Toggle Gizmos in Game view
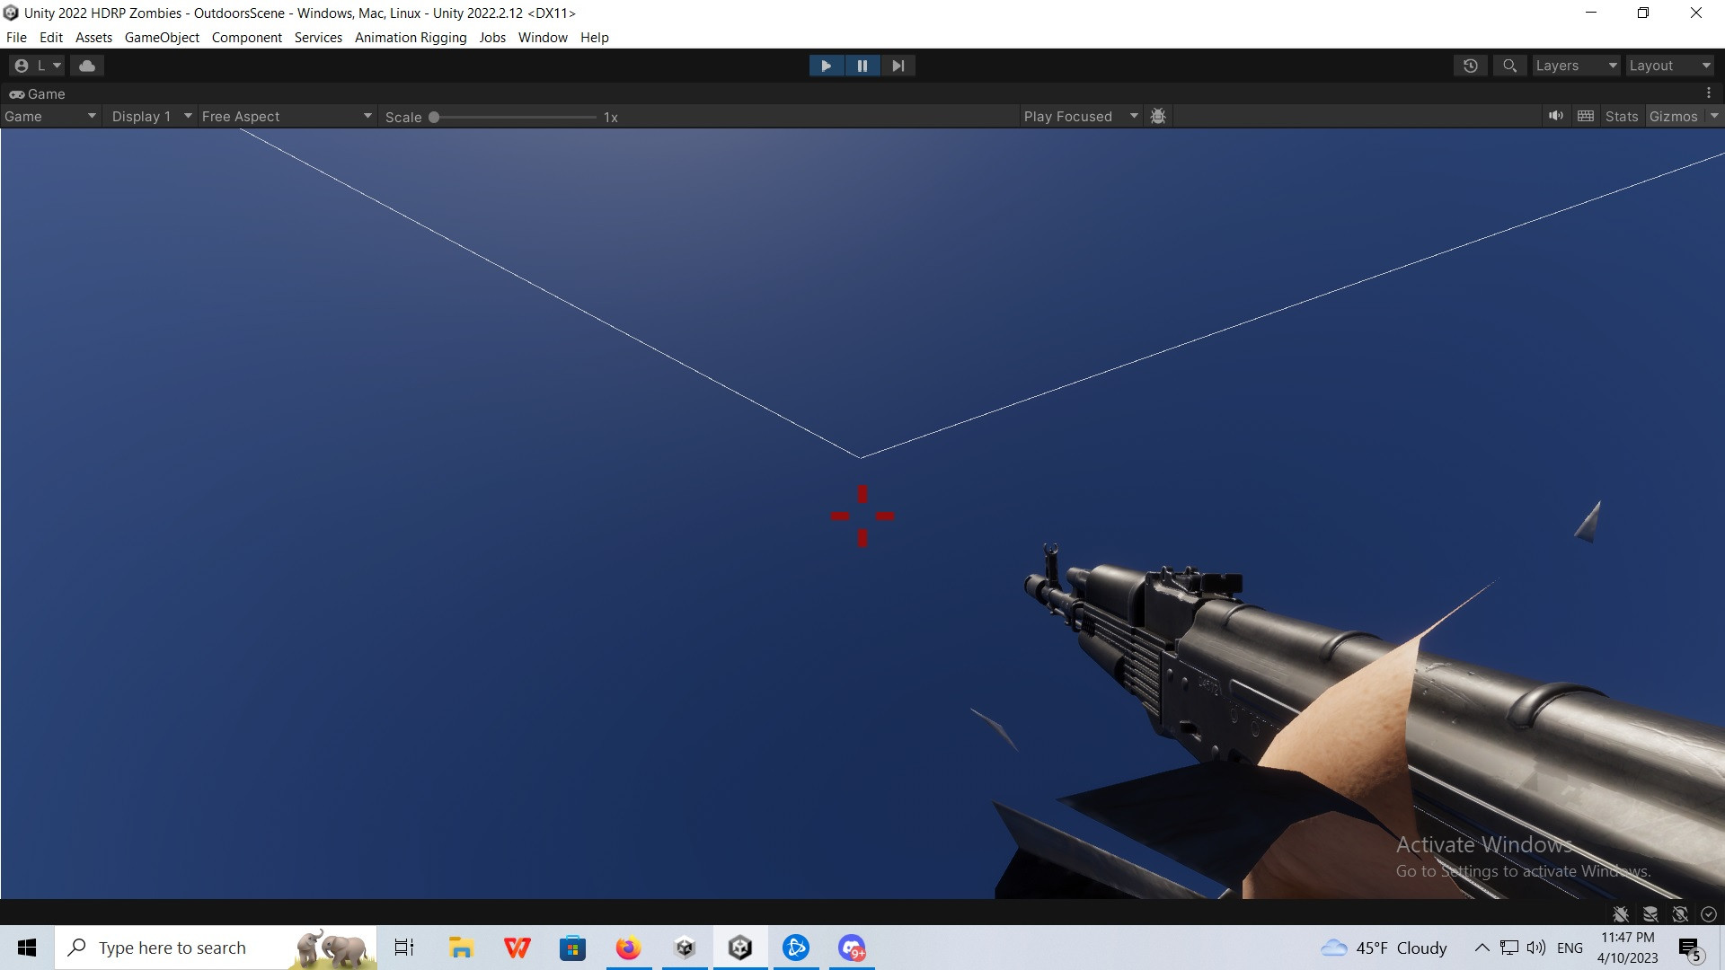The width and height of the screenshot is (1725, 970). tap(1673, 117)
